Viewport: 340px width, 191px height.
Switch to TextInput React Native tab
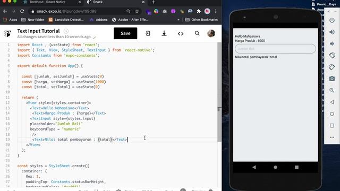tap(47, 2)
